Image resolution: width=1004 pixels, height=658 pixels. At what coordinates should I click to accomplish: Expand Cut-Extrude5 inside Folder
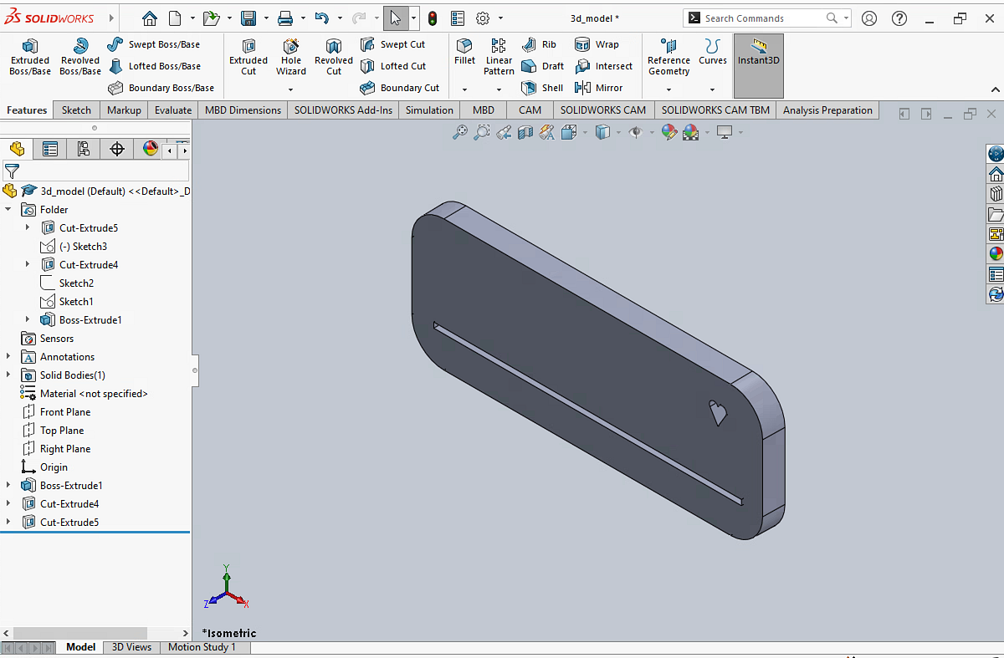point(27,227)
